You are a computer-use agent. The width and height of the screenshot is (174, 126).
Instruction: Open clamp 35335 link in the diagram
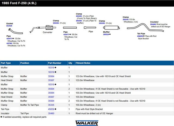pos(126,20)
